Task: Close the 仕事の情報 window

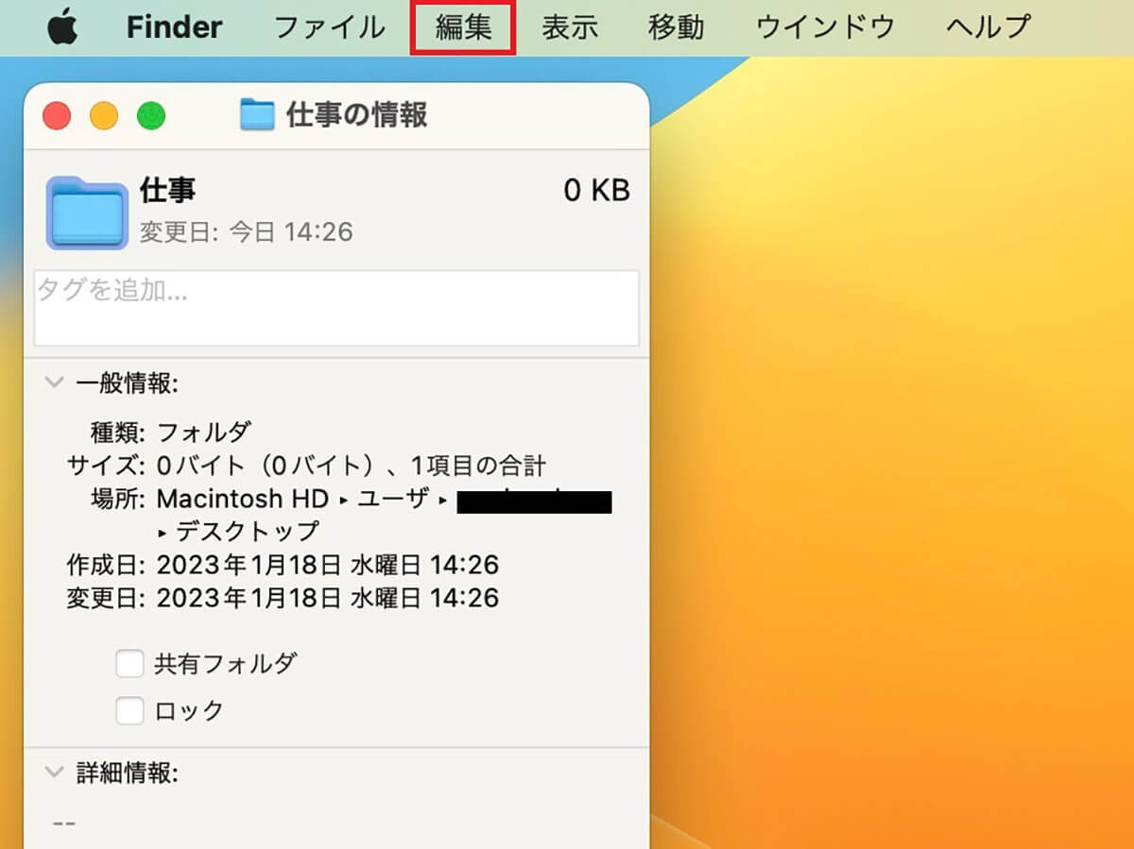Action: coord(57,115)
